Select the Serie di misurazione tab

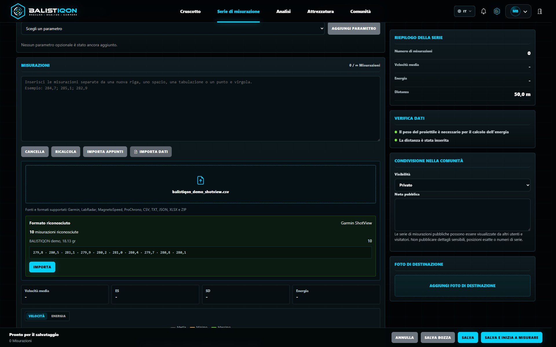238,12
